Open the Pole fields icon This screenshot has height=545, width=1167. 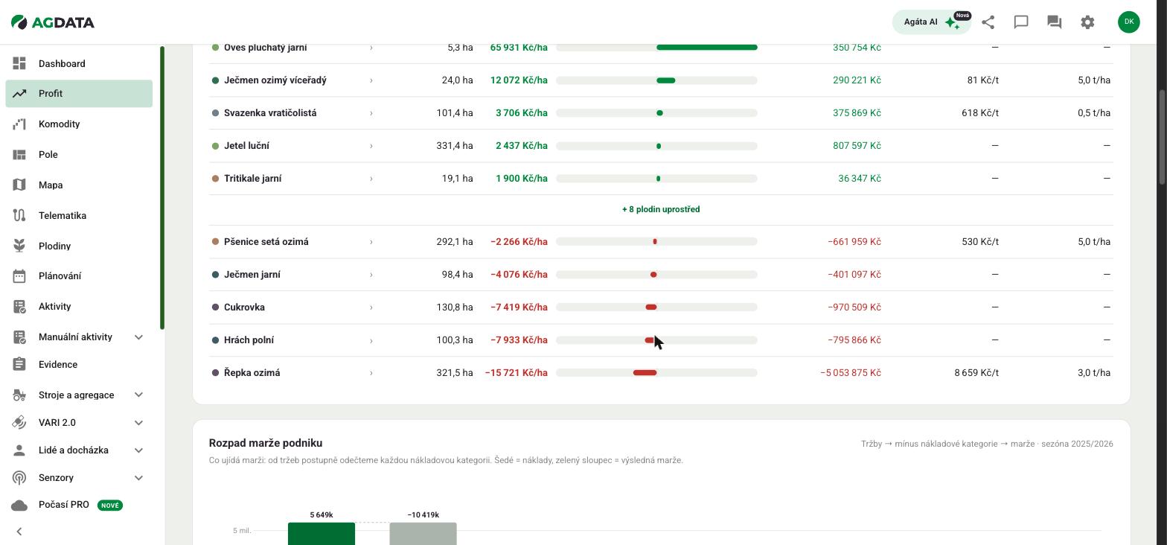tap(19, 155)
